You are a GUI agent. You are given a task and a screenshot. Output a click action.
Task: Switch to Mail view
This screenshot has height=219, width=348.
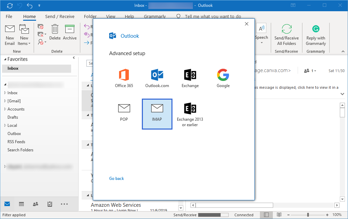pyautogui.click(x=7, y=204)
